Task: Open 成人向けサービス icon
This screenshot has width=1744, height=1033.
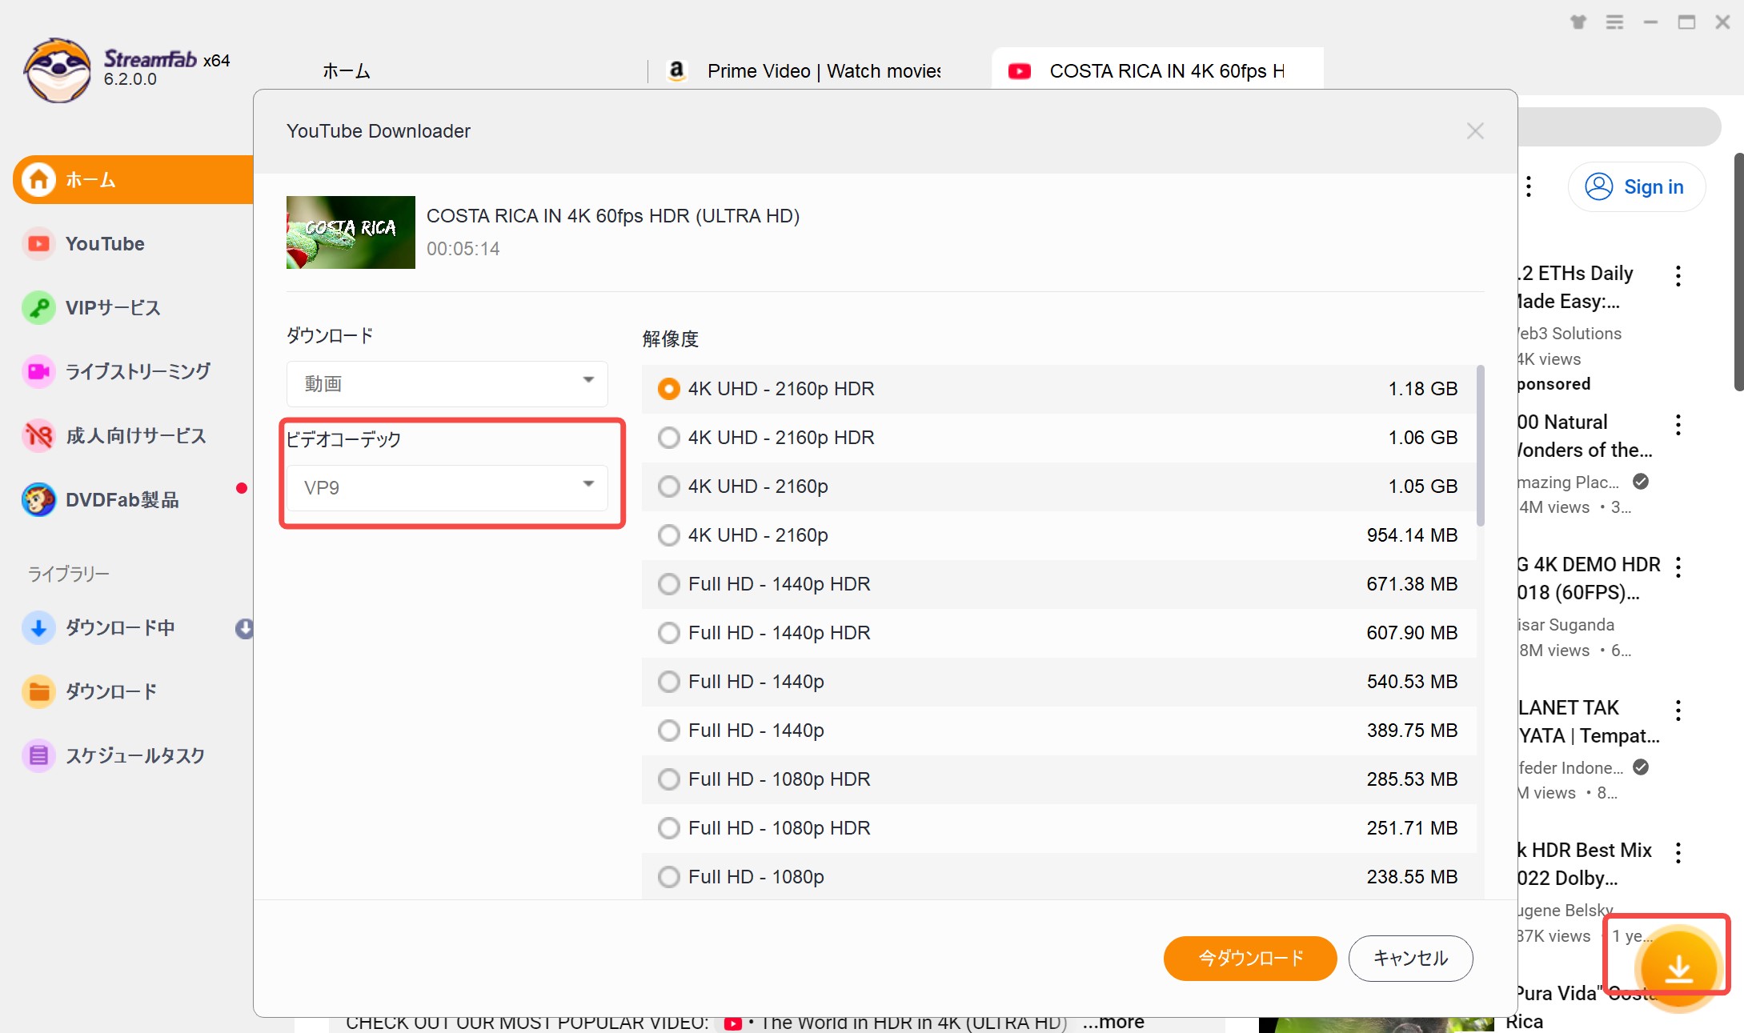Action: pos(38,436)
